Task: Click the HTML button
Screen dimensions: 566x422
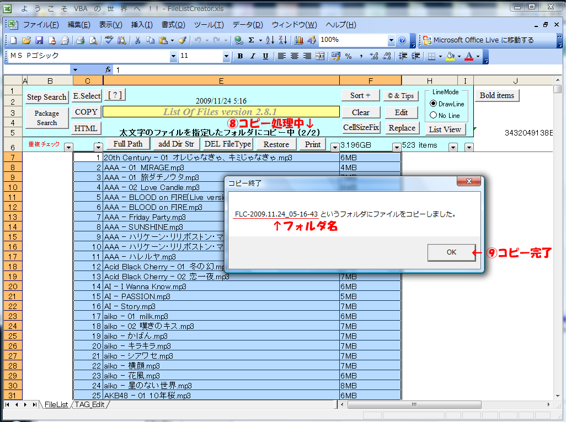Action: 86,128
